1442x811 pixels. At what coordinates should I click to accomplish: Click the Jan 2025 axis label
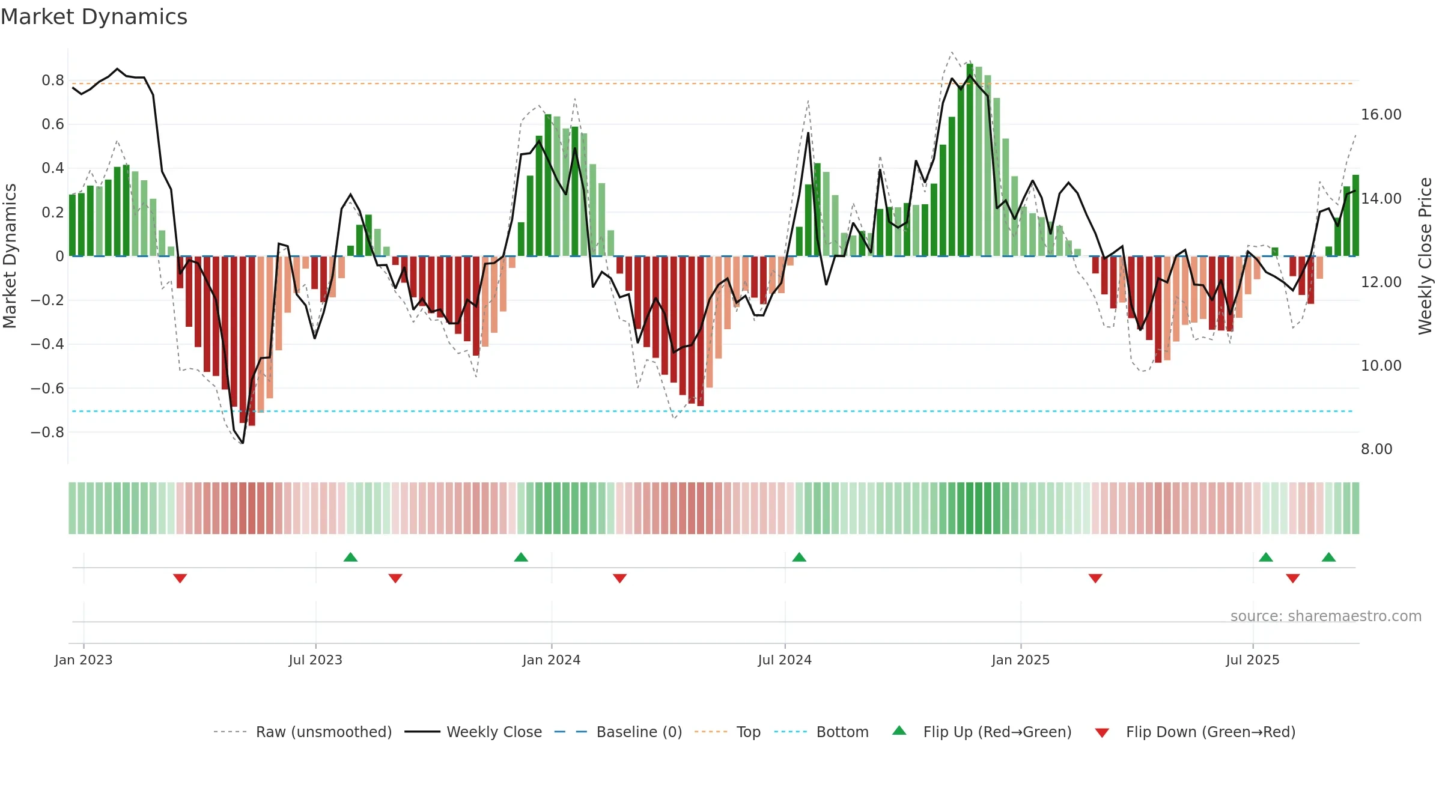coord(1021,660)
